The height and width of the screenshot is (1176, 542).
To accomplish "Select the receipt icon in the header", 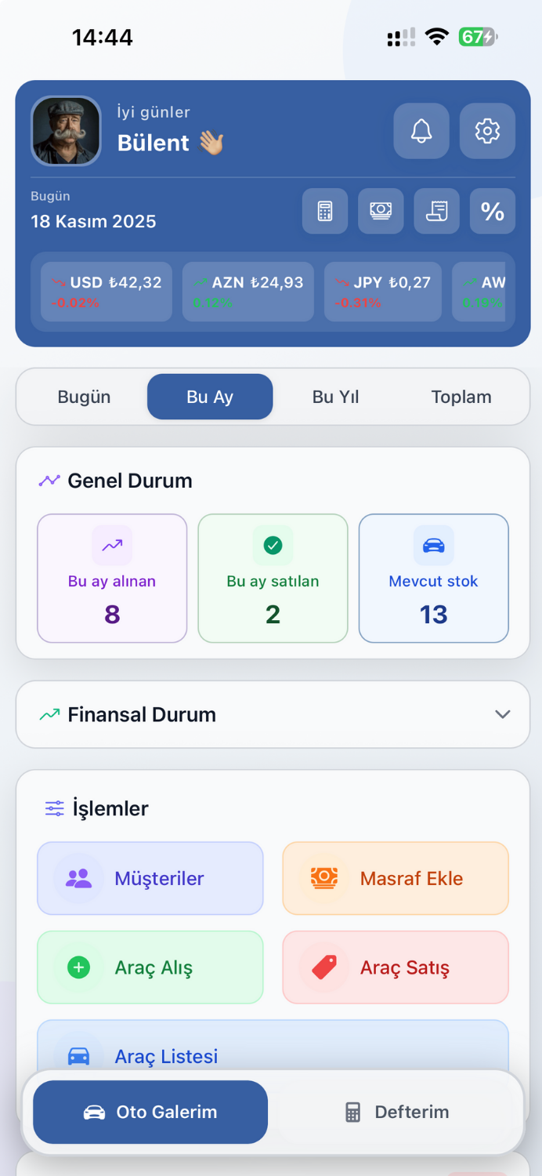I will (436, 211).
